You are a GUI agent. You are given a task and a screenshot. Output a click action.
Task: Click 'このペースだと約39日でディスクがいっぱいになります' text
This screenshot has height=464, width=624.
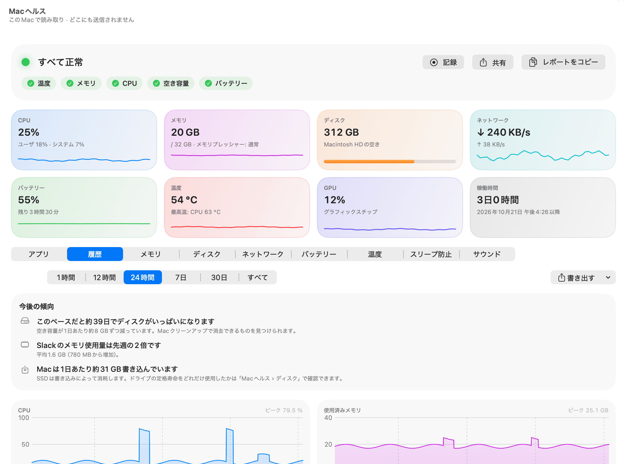pos(125,321)
